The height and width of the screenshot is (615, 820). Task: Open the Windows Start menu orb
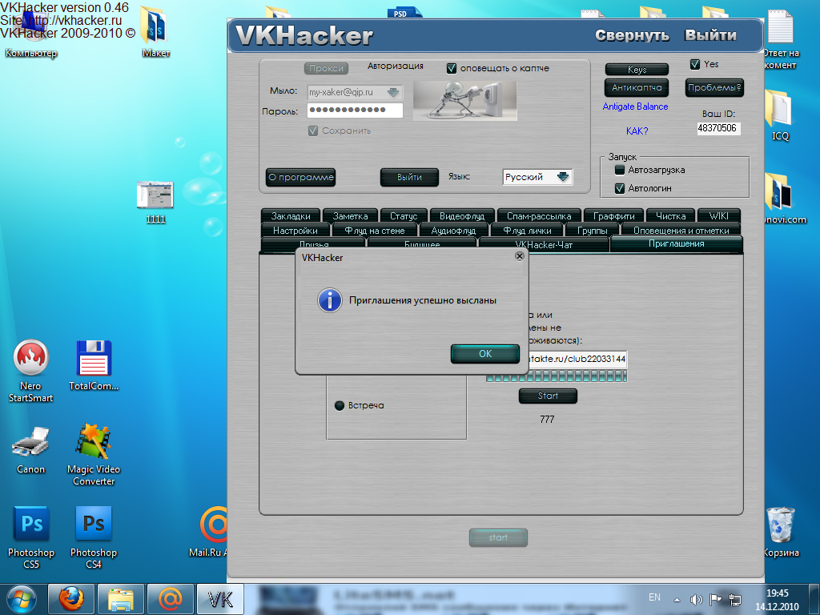[21, 599]
